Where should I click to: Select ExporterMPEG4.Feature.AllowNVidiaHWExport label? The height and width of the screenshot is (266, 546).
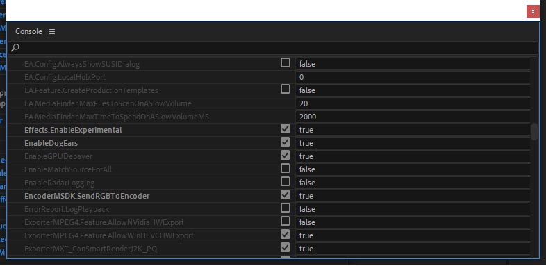pyautogui.click(x=104, y=222)
